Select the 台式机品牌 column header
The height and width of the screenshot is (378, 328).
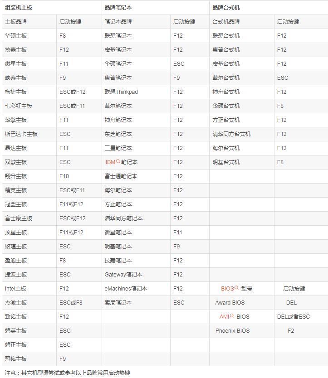(226, 22)
